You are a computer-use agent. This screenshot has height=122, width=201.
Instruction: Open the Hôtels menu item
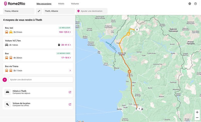[x=61, y=4]
